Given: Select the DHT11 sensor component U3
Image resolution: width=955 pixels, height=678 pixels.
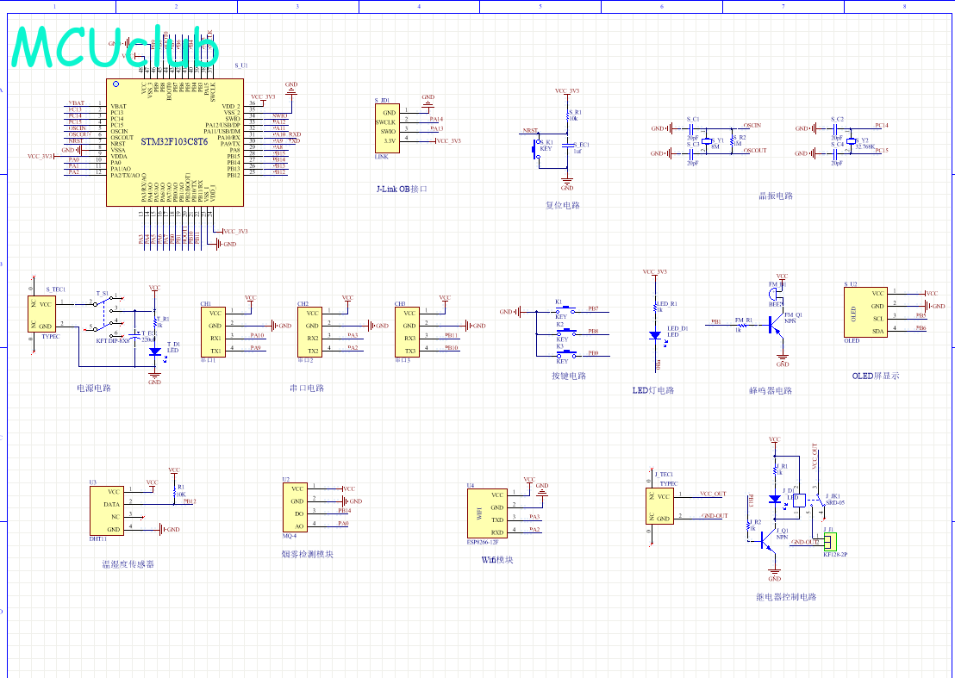Looking at the screenshot, I should [108, 509].
